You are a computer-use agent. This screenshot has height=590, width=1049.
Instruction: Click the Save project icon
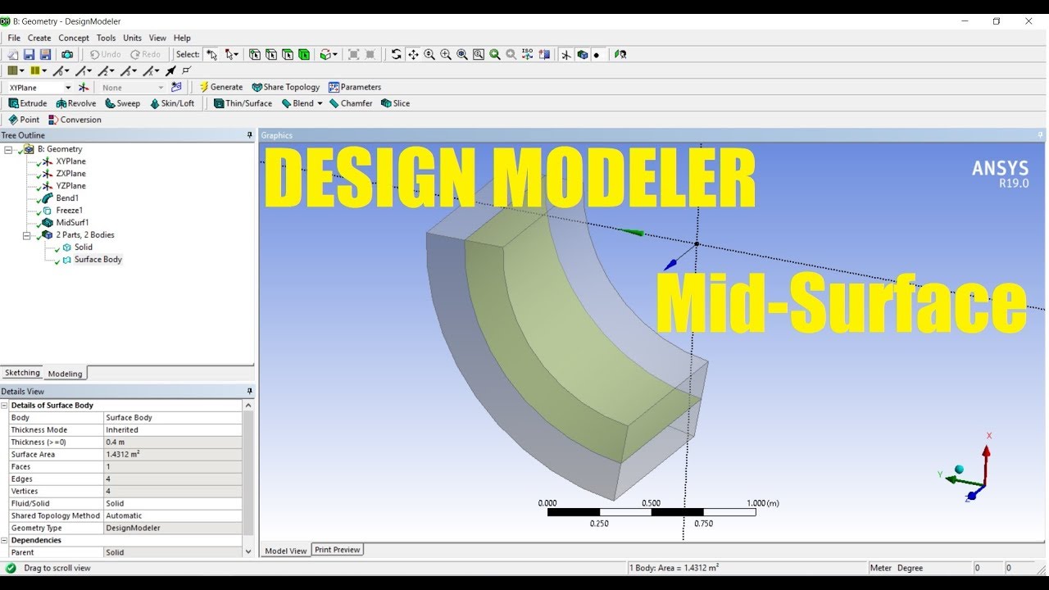point(29,54)
